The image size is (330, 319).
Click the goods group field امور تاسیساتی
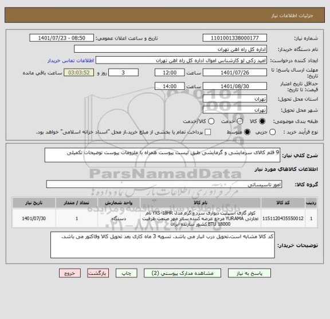[x=164, y=184]
